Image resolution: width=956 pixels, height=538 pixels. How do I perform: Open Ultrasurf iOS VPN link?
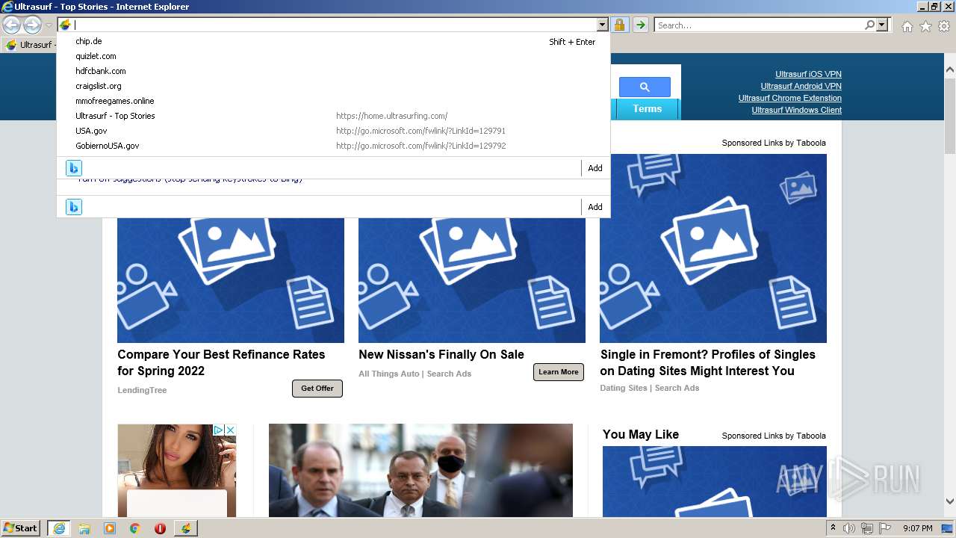point(808,74)
